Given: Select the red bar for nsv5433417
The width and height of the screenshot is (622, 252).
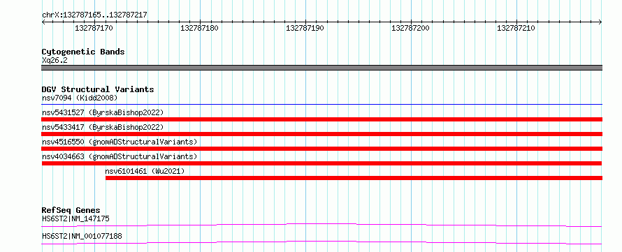Looking at the screenshot, I should 321,134.
